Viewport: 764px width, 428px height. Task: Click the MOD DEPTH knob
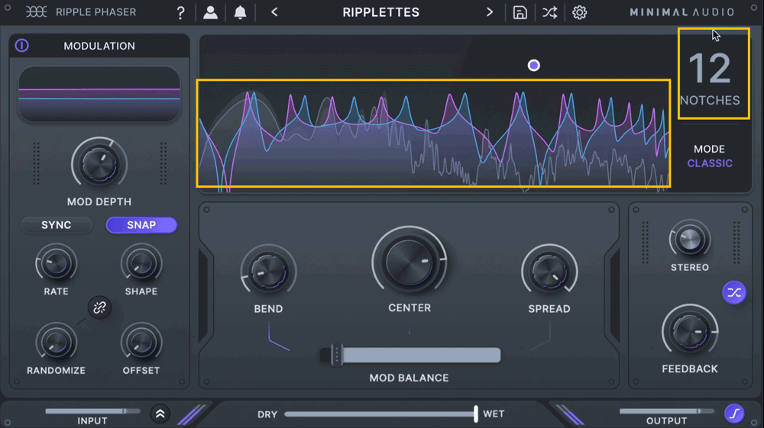click(99, 164)
